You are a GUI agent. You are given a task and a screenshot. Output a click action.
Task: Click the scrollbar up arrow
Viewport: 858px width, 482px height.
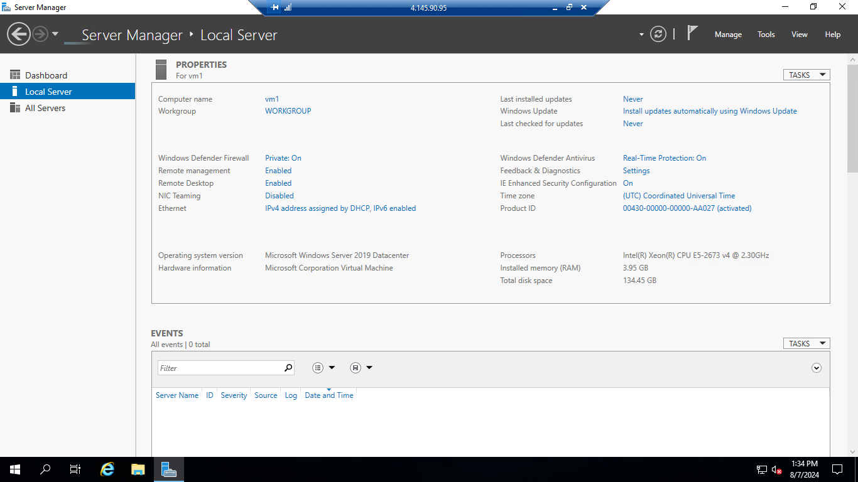point(852,58)
